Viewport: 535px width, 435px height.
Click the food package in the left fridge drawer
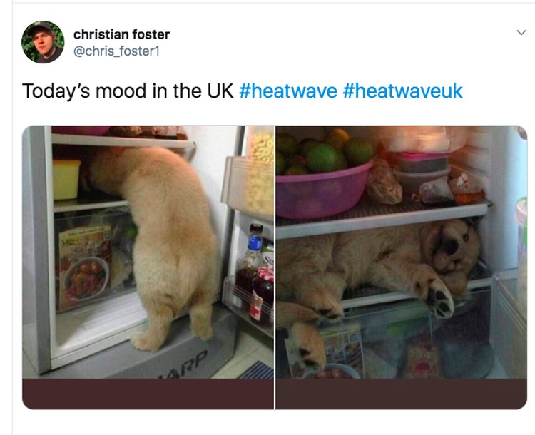(85, 267)
